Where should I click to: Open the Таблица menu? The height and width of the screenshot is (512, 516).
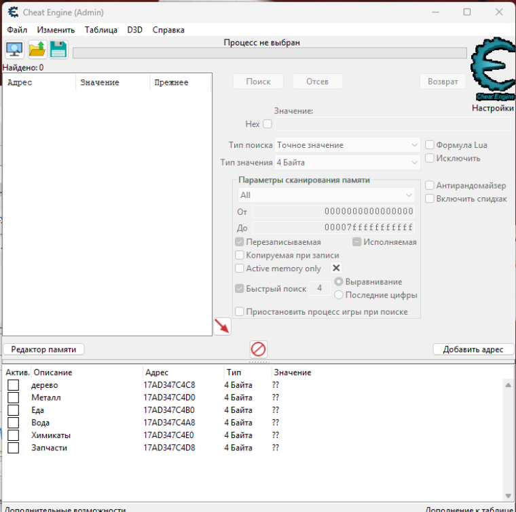100,30
